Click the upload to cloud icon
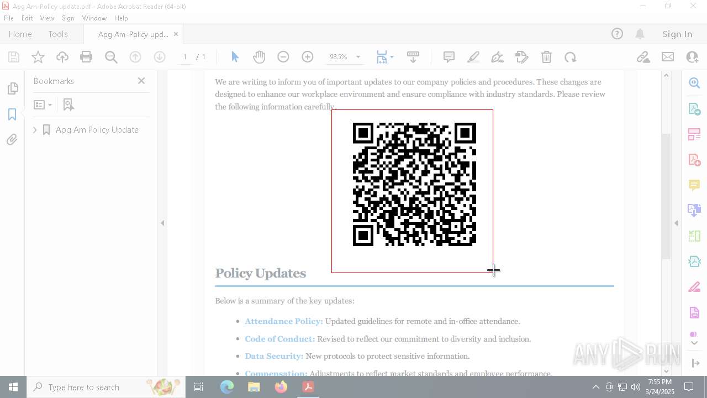707x398 pixels. [62, 57]
